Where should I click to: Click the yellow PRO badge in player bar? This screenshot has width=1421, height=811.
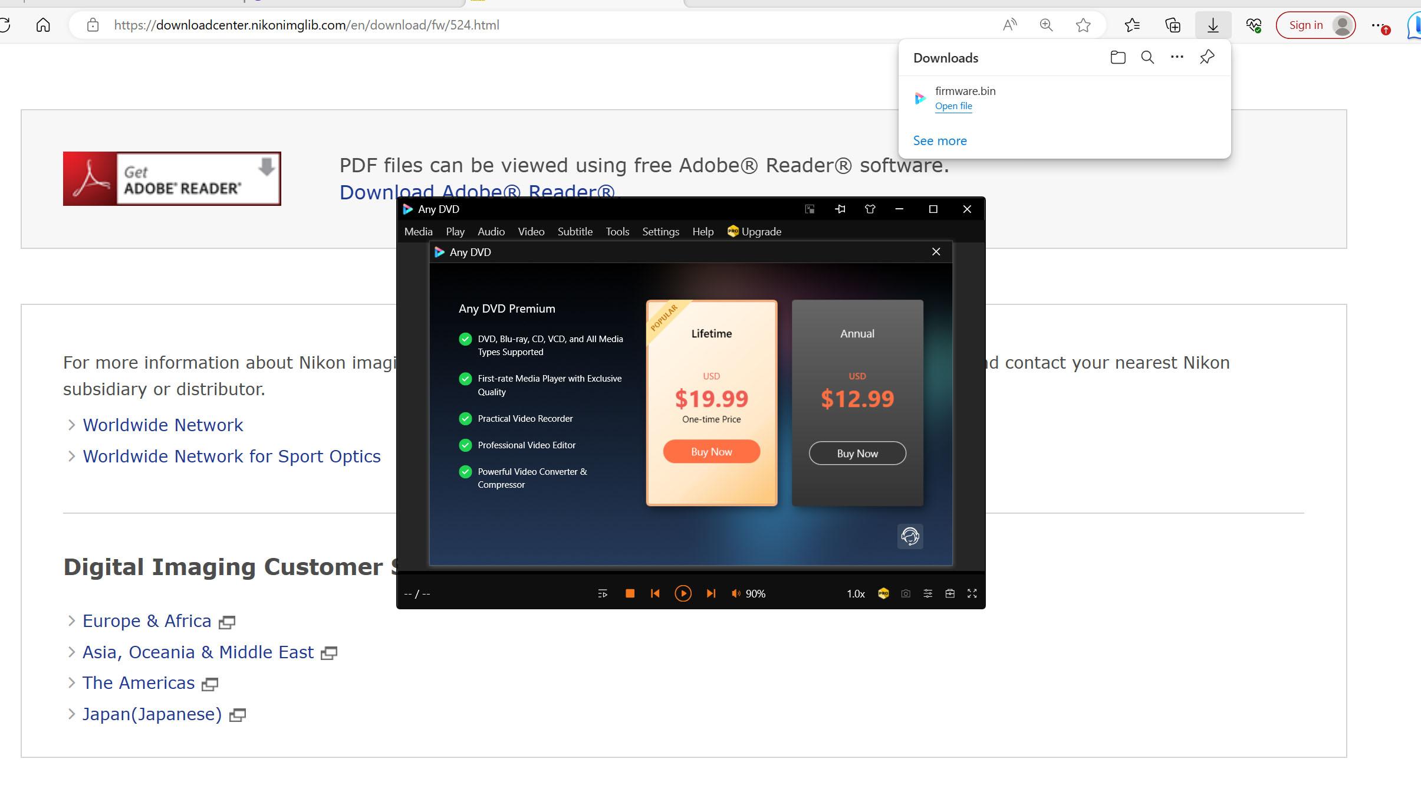pos(883,593)
